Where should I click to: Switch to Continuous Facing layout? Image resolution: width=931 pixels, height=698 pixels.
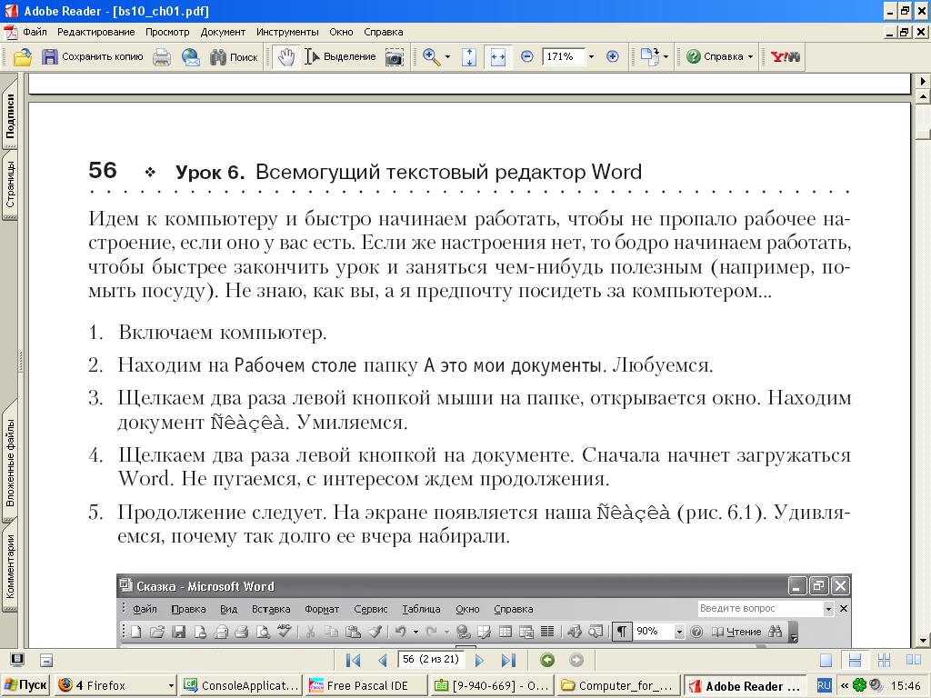[884, 661]
